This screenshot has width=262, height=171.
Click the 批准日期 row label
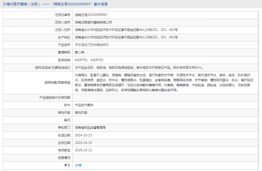(x=64, y=135)
